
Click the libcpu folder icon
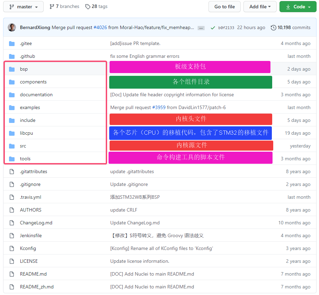12,133
